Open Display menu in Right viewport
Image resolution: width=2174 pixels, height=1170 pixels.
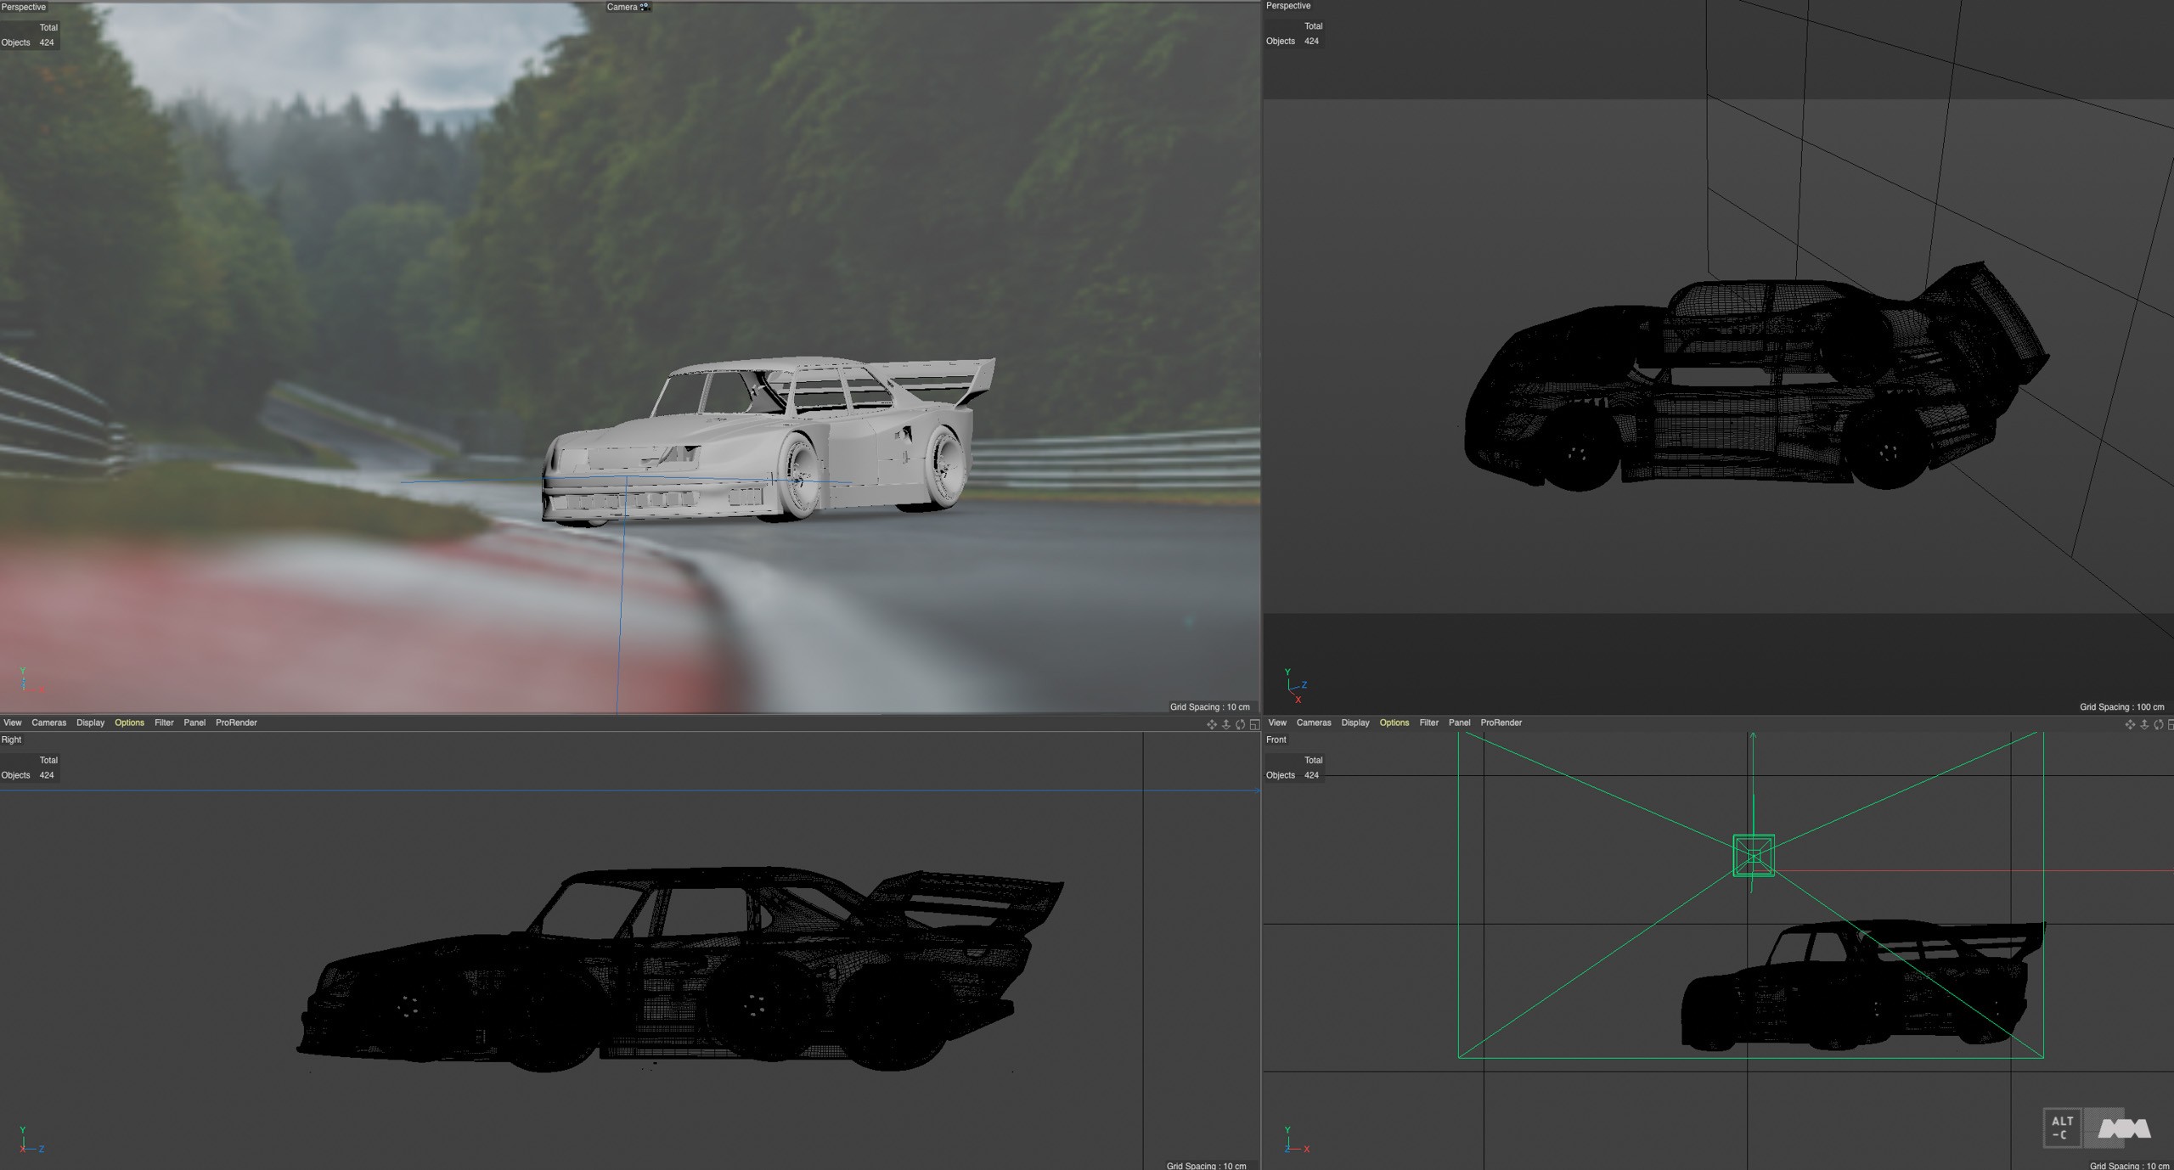tap(90, 723)
